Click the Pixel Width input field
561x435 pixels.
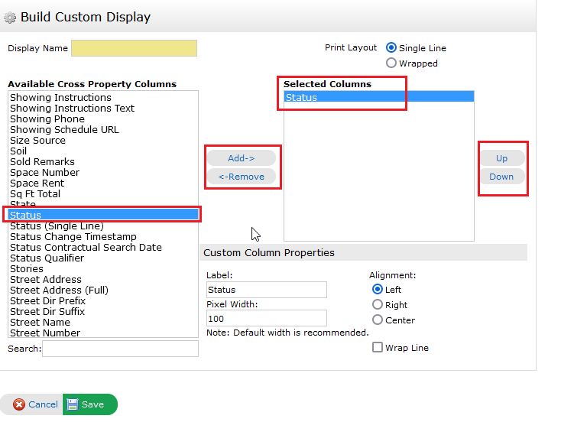[x=267, y=318]
